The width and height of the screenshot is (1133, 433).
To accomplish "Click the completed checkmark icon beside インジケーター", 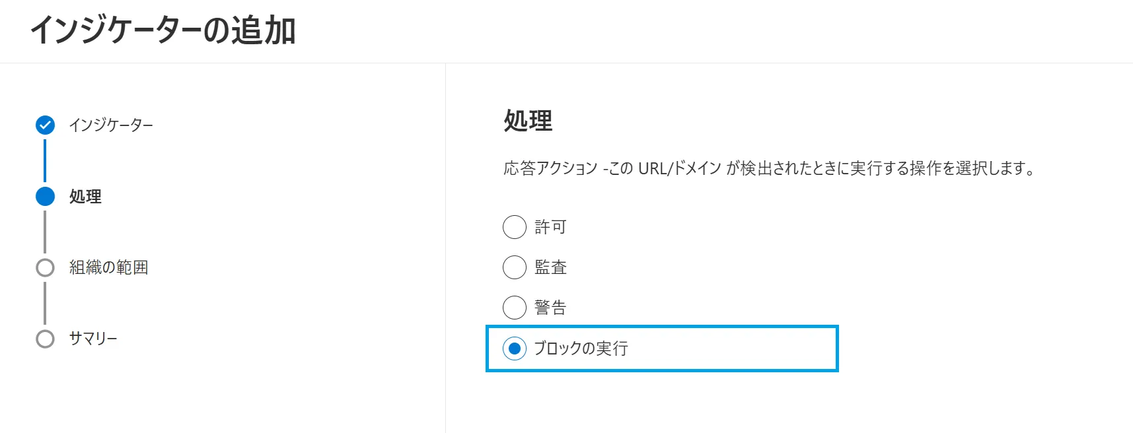I will (x=45, y=125).
